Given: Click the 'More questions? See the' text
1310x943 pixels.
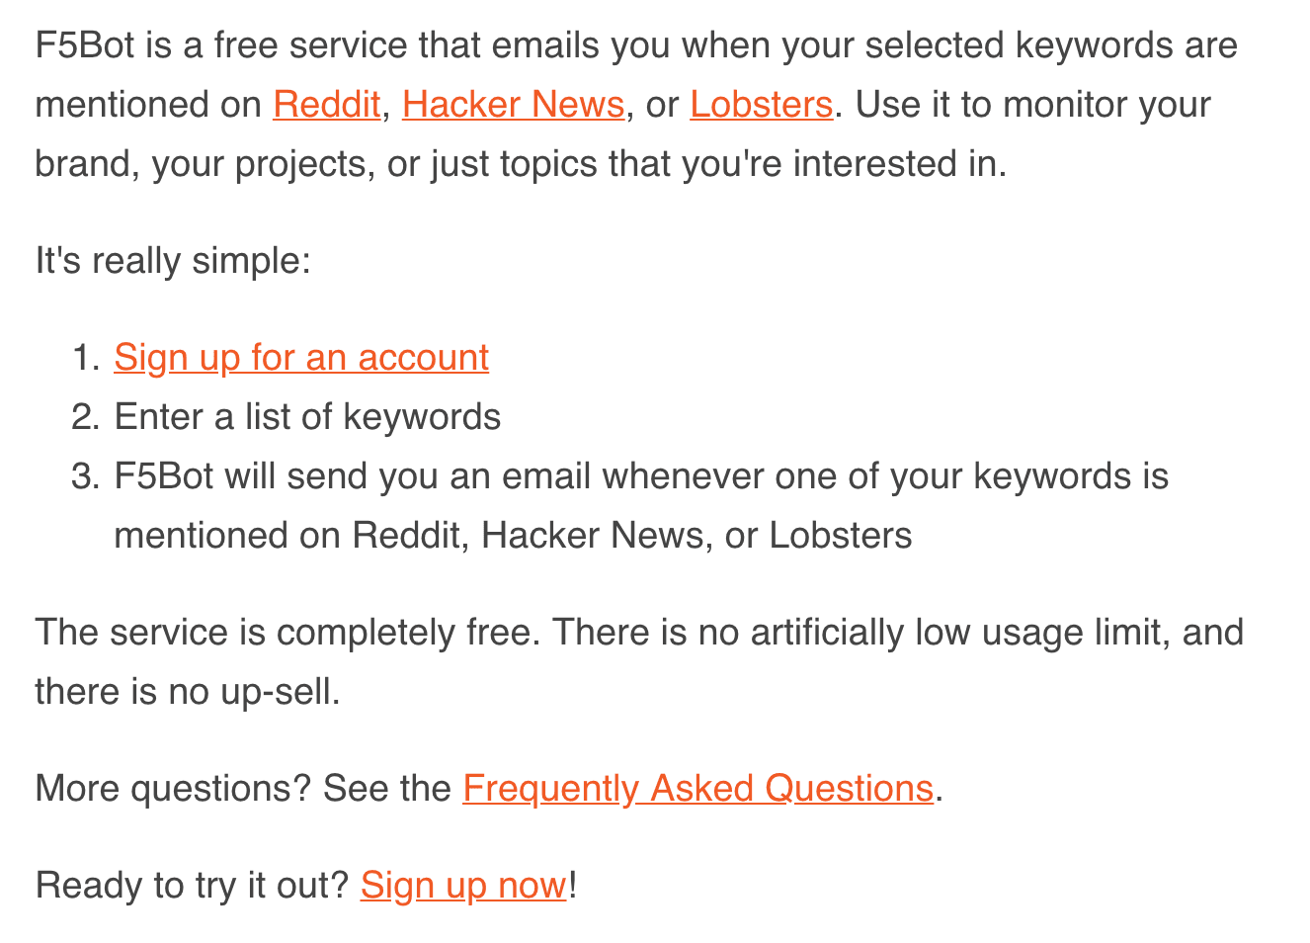Looking at the screenshot, I should pyautogui.click(x=243, y=789).
